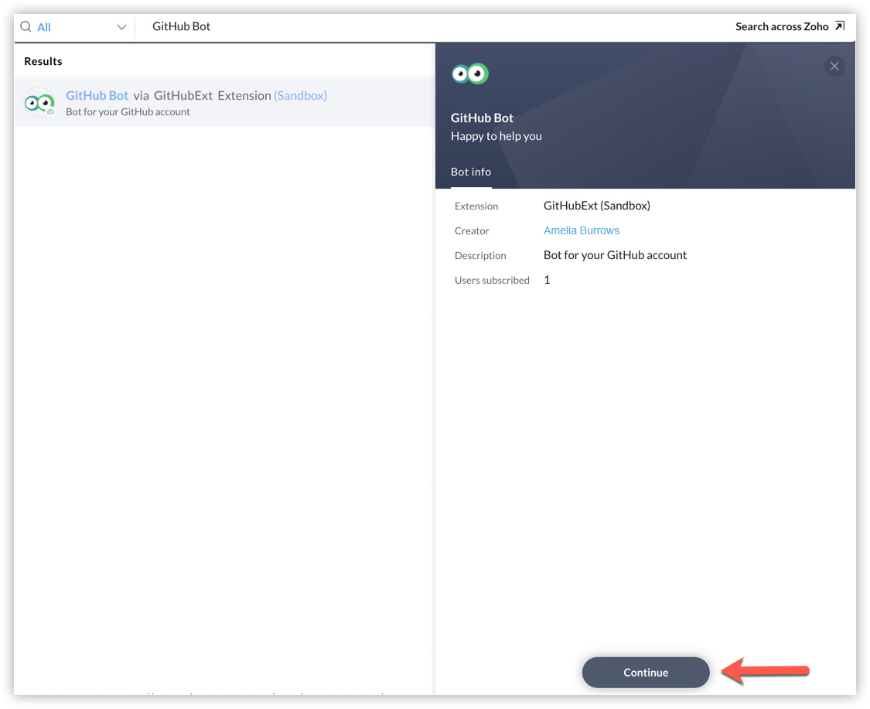
Task: Click the bot avatar in the info panel header
Action: (x=470, y=74)
